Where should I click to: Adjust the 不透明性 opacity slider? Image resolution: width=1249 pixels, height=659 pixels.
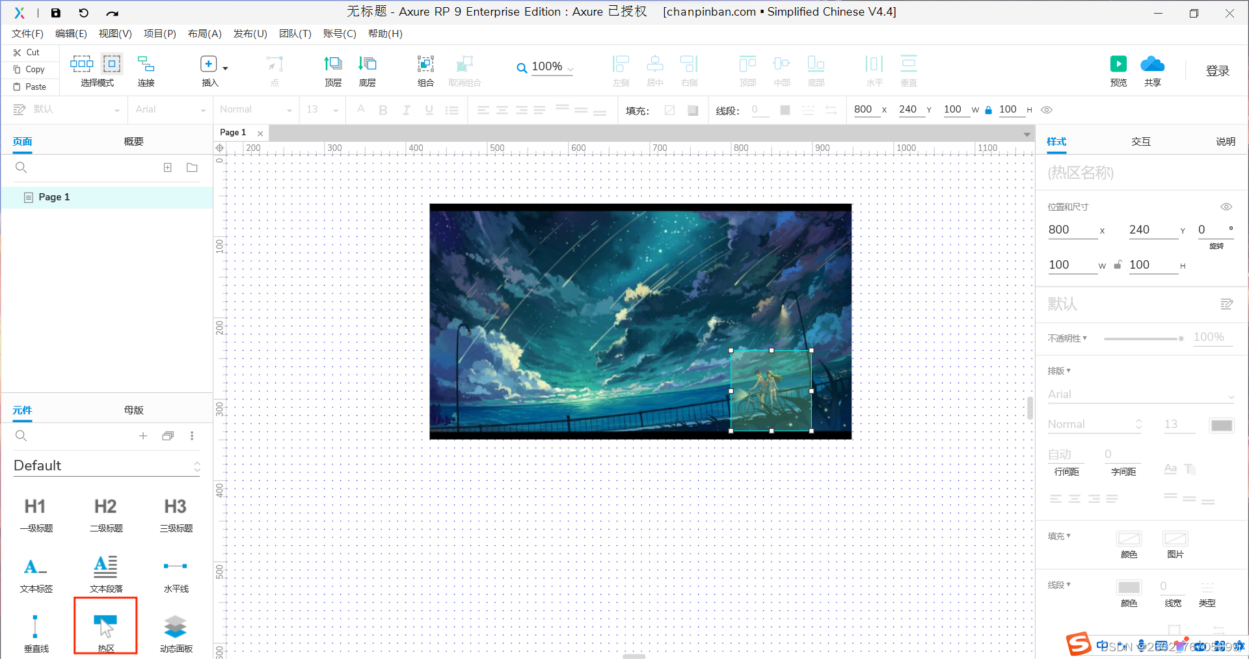coord(1143,338)
